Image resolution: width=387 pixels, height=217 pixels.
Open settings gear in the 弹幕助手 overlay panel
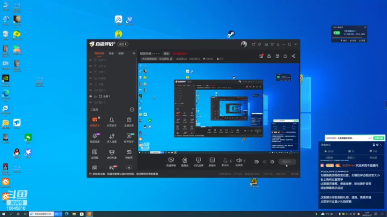(x=377, y=145)
